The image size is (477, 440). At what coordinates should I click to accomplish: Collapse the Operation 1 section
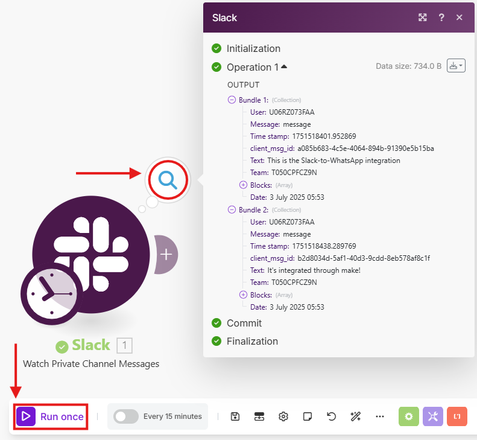[284, 67]
